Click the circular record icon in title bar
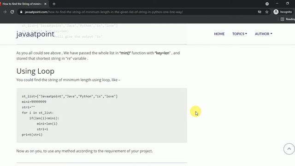Viewport: 295px width, 166px height. click(267, 4)
